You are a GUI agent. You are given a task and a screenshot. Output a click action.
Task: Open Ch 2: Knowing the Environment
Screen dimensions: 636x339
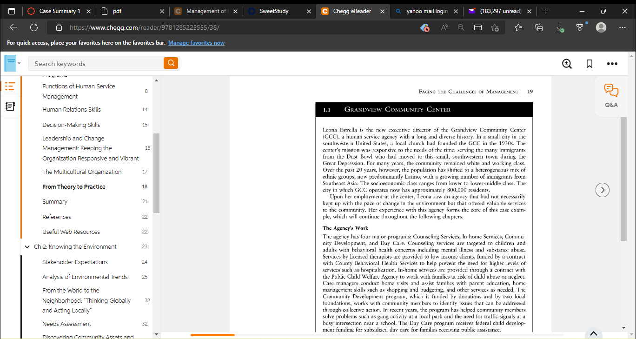coord(75,247)
